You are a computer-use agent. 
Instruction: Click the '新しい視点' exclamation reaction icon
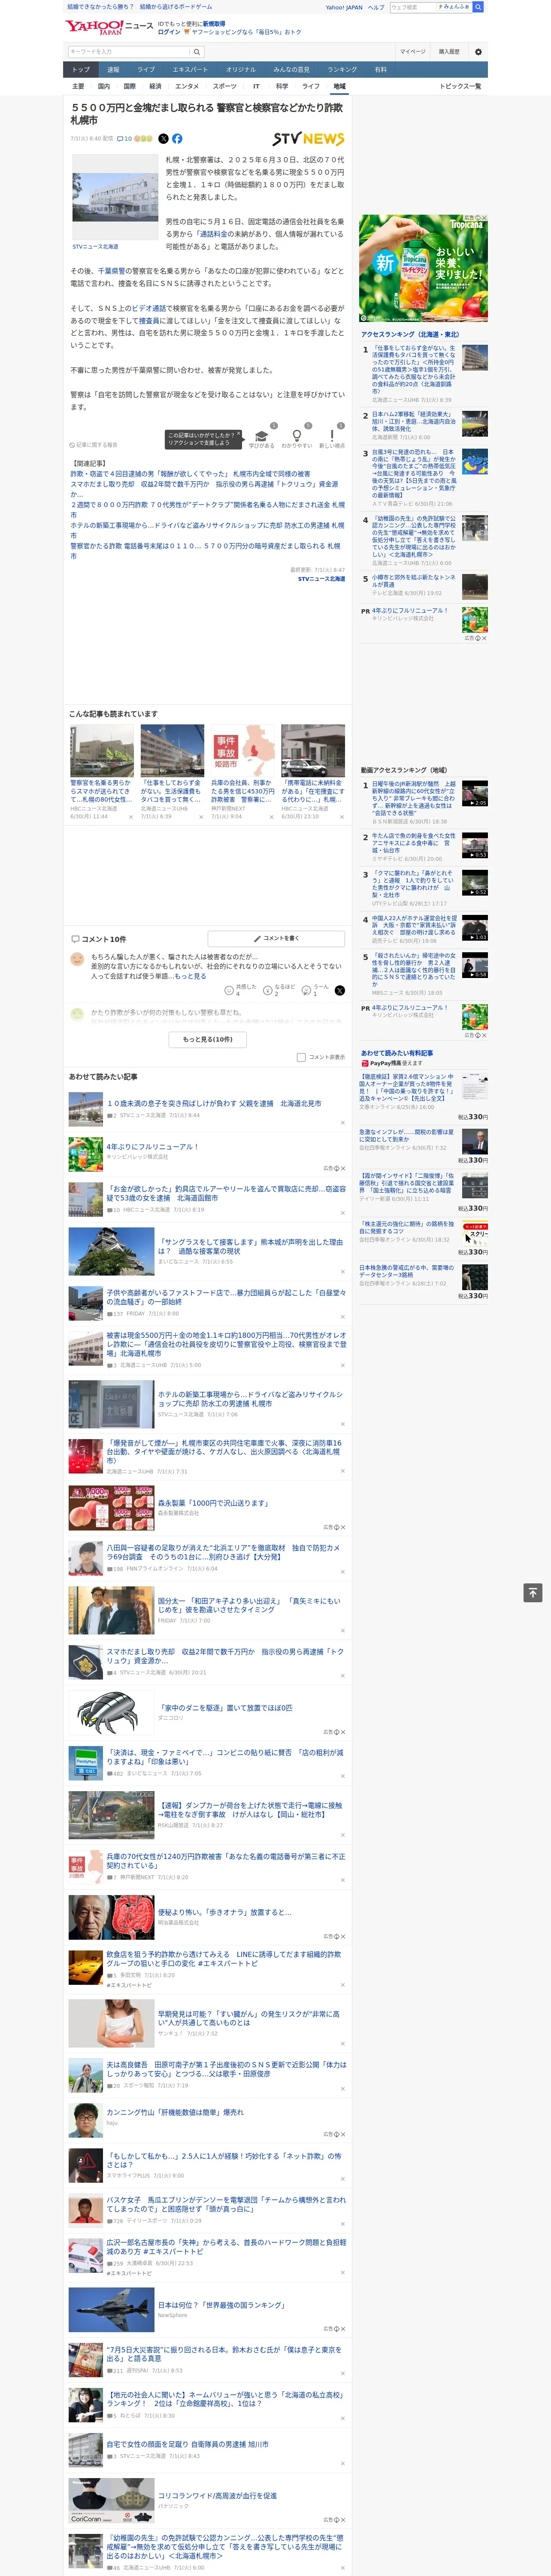[332, 436]
